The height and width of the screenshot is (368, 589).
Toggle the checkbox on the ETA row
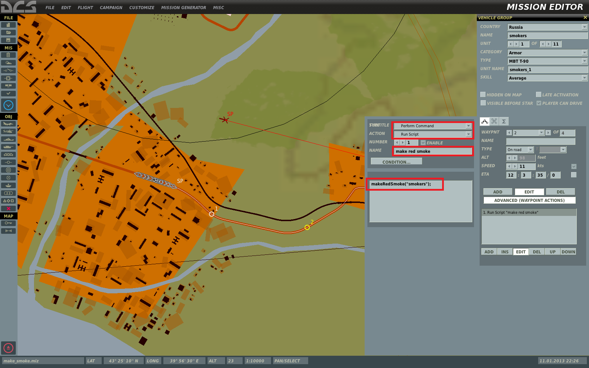coord(574,175)
